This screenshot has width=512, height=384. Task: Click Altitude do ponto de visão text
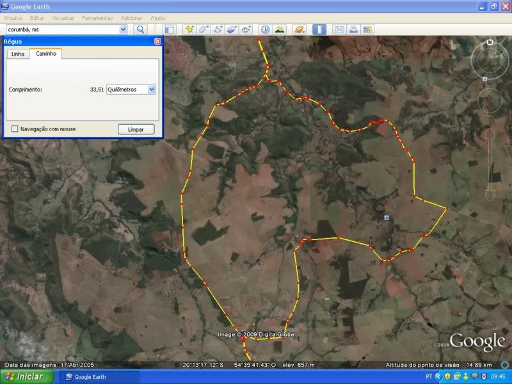(x=422, y=365)
